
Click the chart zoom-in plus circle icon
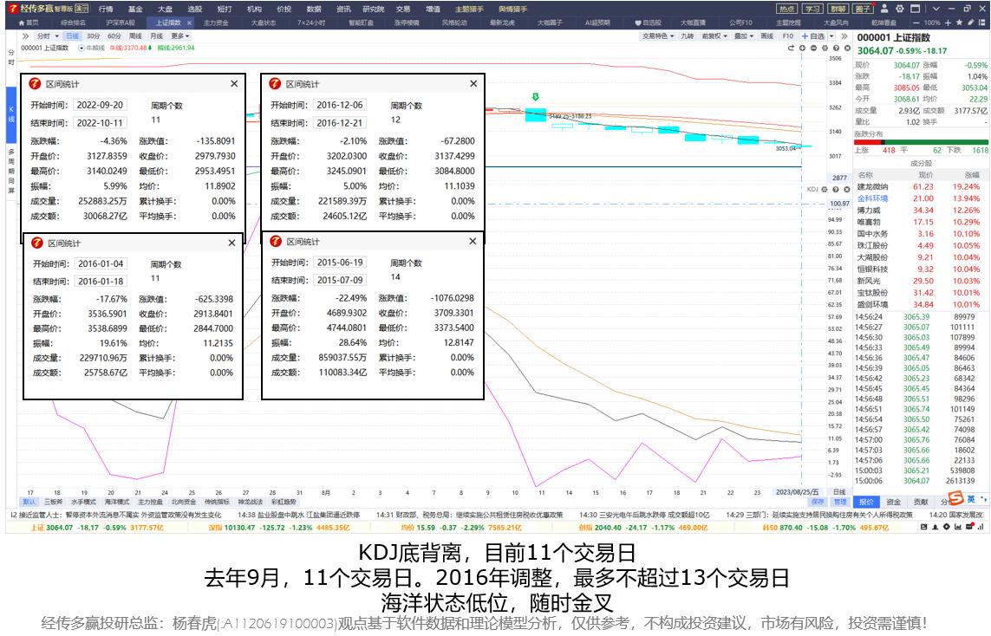pos(802,48)
